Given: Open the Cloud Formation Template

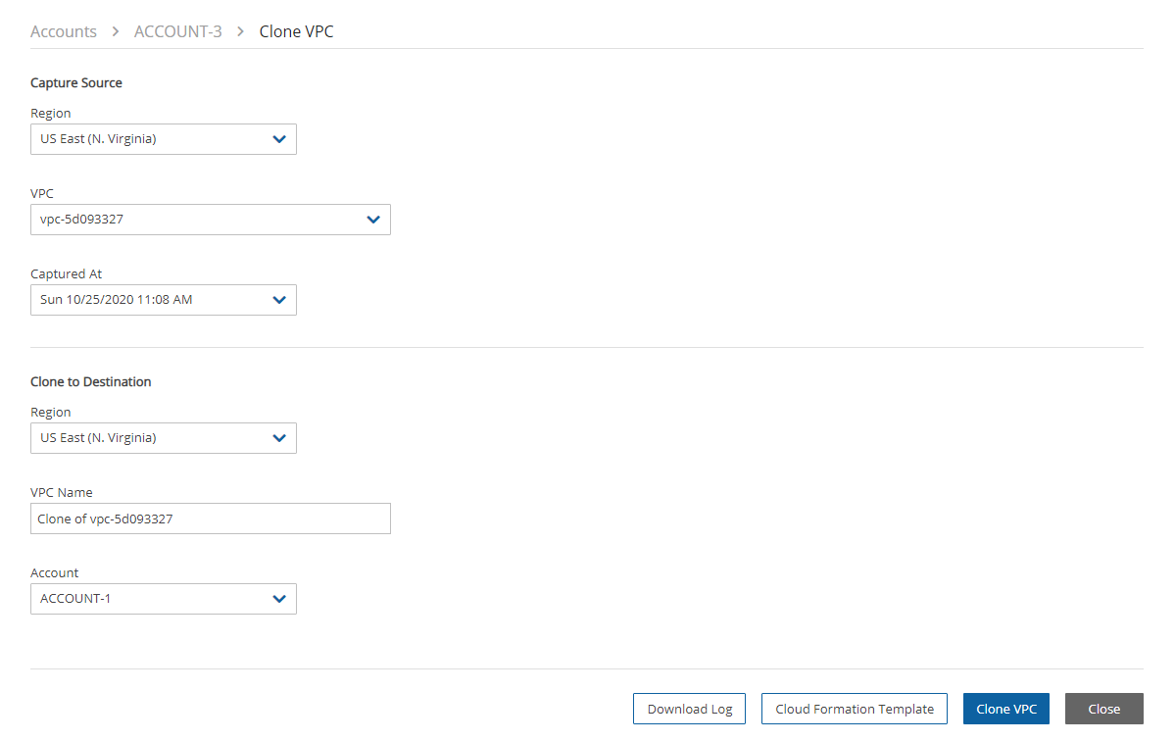Looking at the screenshot, I should coord(854,709).
